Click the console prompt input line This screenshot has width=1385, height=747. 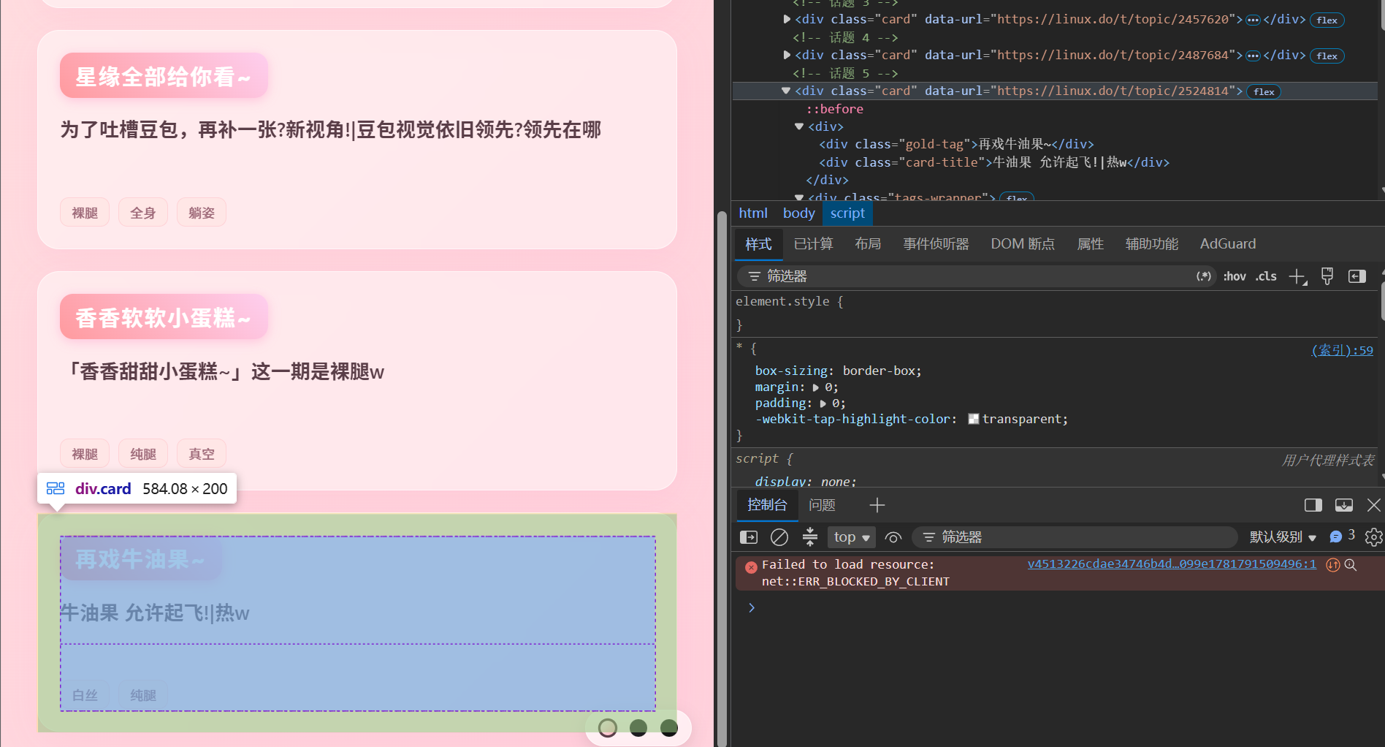click(x=1067, y=607)
